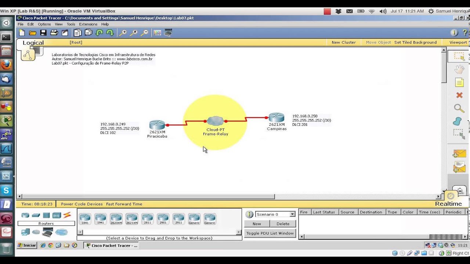Click the Viewport button
The image size is (470, 264).
[x=458, y=42]
